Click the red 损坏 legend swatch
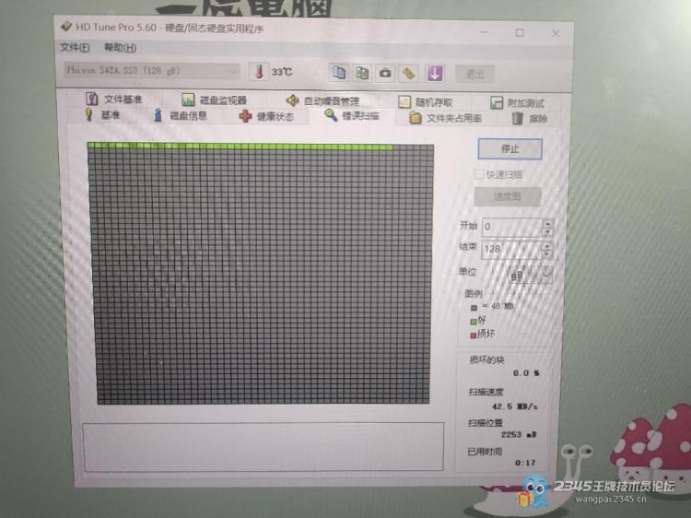Screen dimensions: 691x518 pos(473,336)
